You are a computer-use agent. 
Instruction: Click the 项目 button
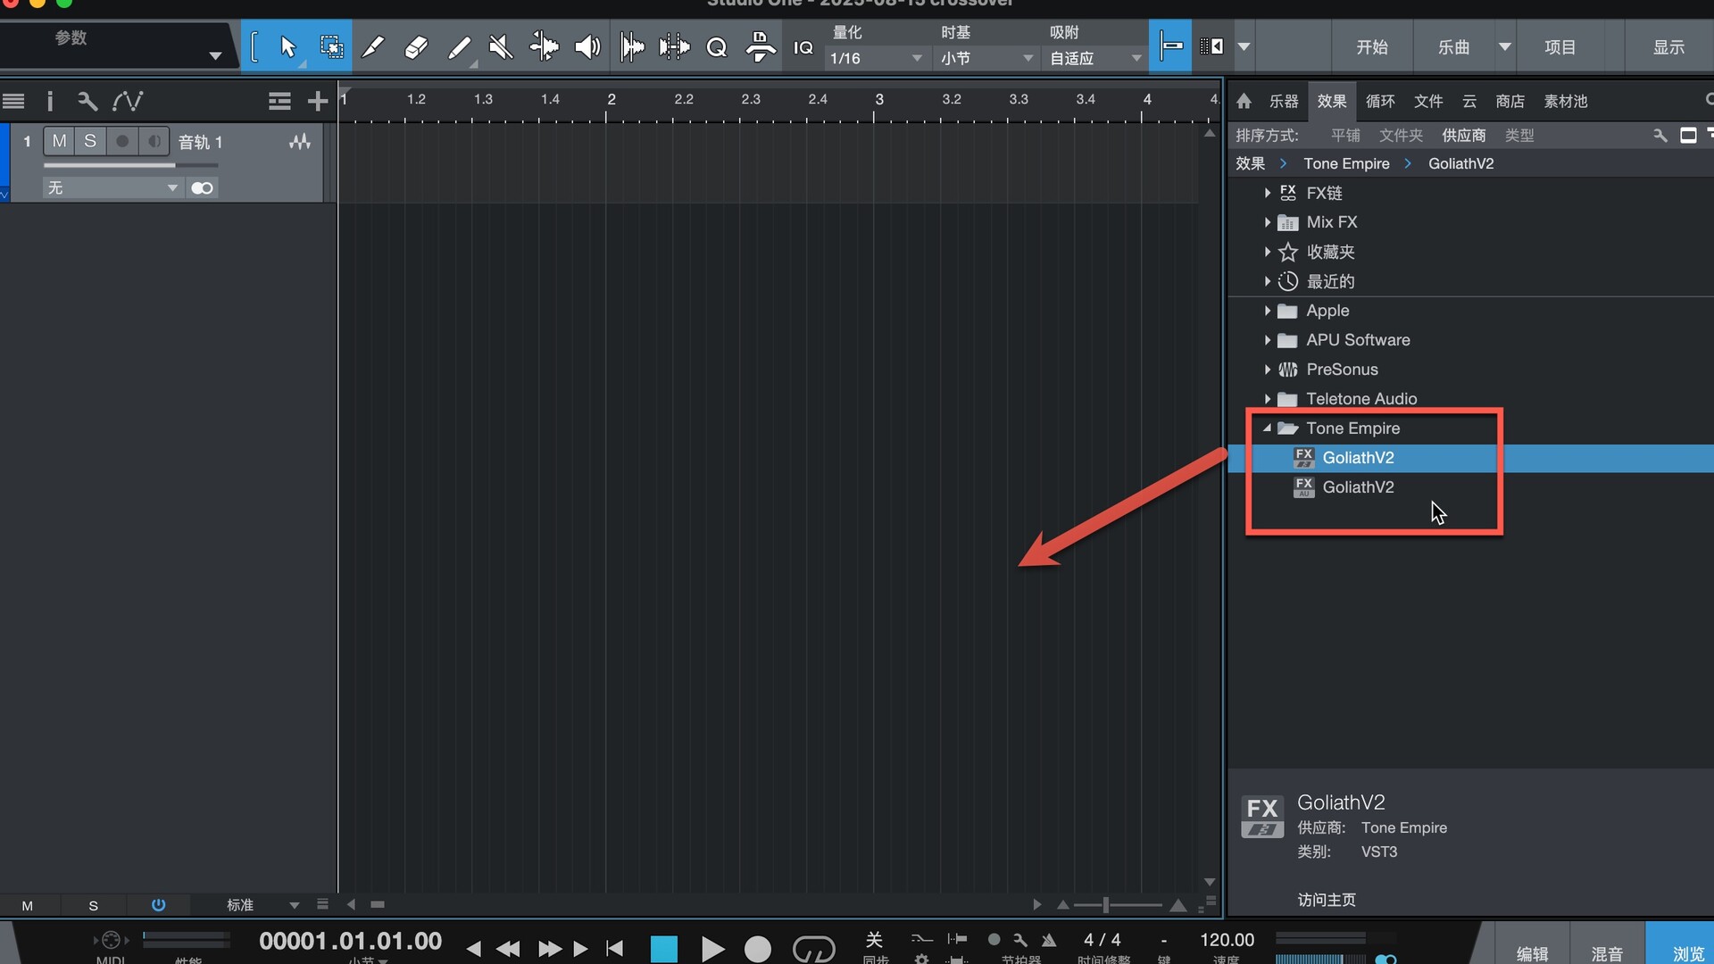click(x=1560, y=46)
